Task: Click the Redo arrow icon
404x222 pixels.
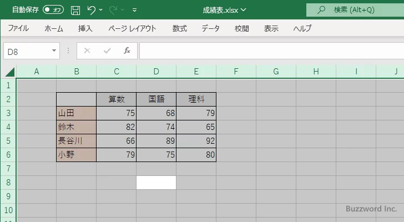Action: point(113,10)
